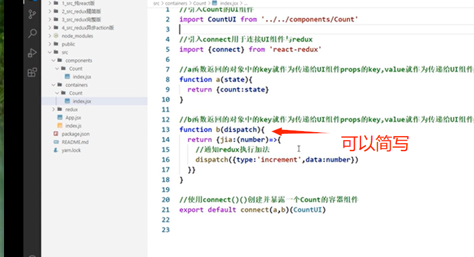Open yarn.lock file in explorer
474x257 pixels.
[71, 150]
